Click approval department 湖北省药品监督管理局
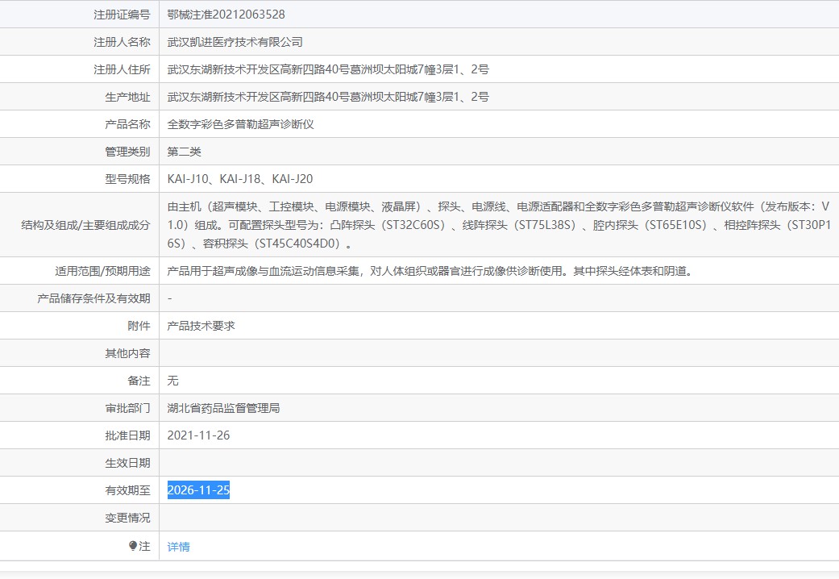The height and width of the screenshot is (579, 839). [224, 408]
